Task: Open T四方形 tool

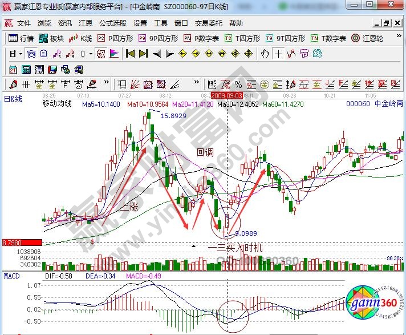Action: coord(242,38)
